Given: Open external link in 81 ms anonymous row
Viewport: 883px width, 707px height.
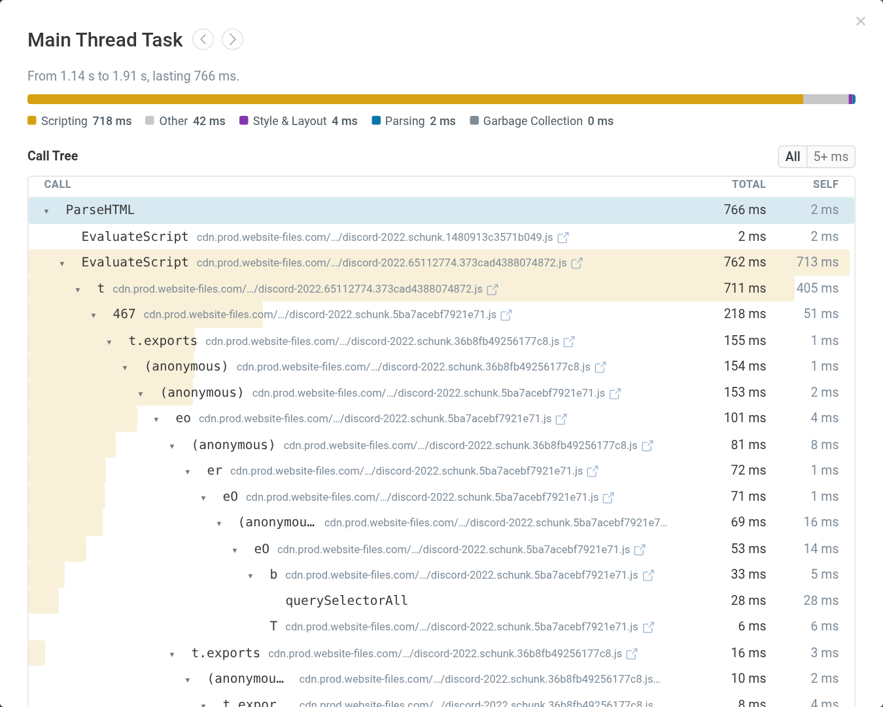Looking at the screenshot, I should pyautogui.click(x=648, y=446).
